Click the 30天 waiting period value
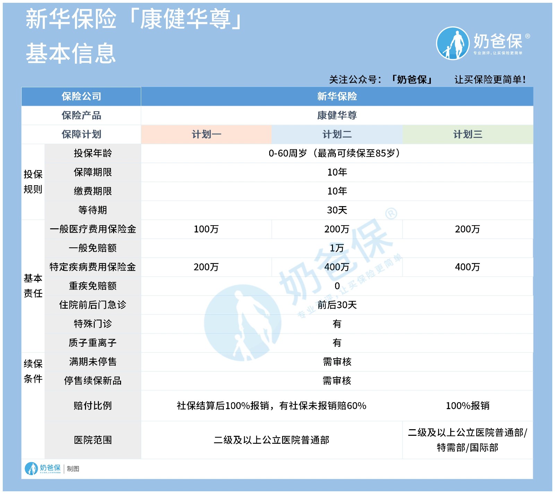555x494 pixels. coord(337,210)
